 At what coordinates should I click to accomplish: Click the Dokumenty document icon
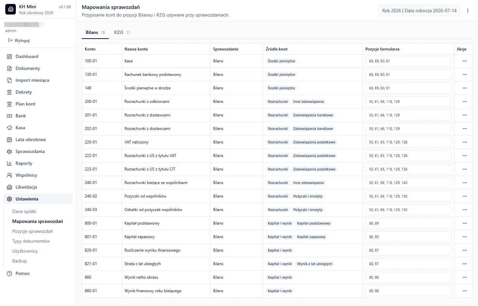point(9,68)
